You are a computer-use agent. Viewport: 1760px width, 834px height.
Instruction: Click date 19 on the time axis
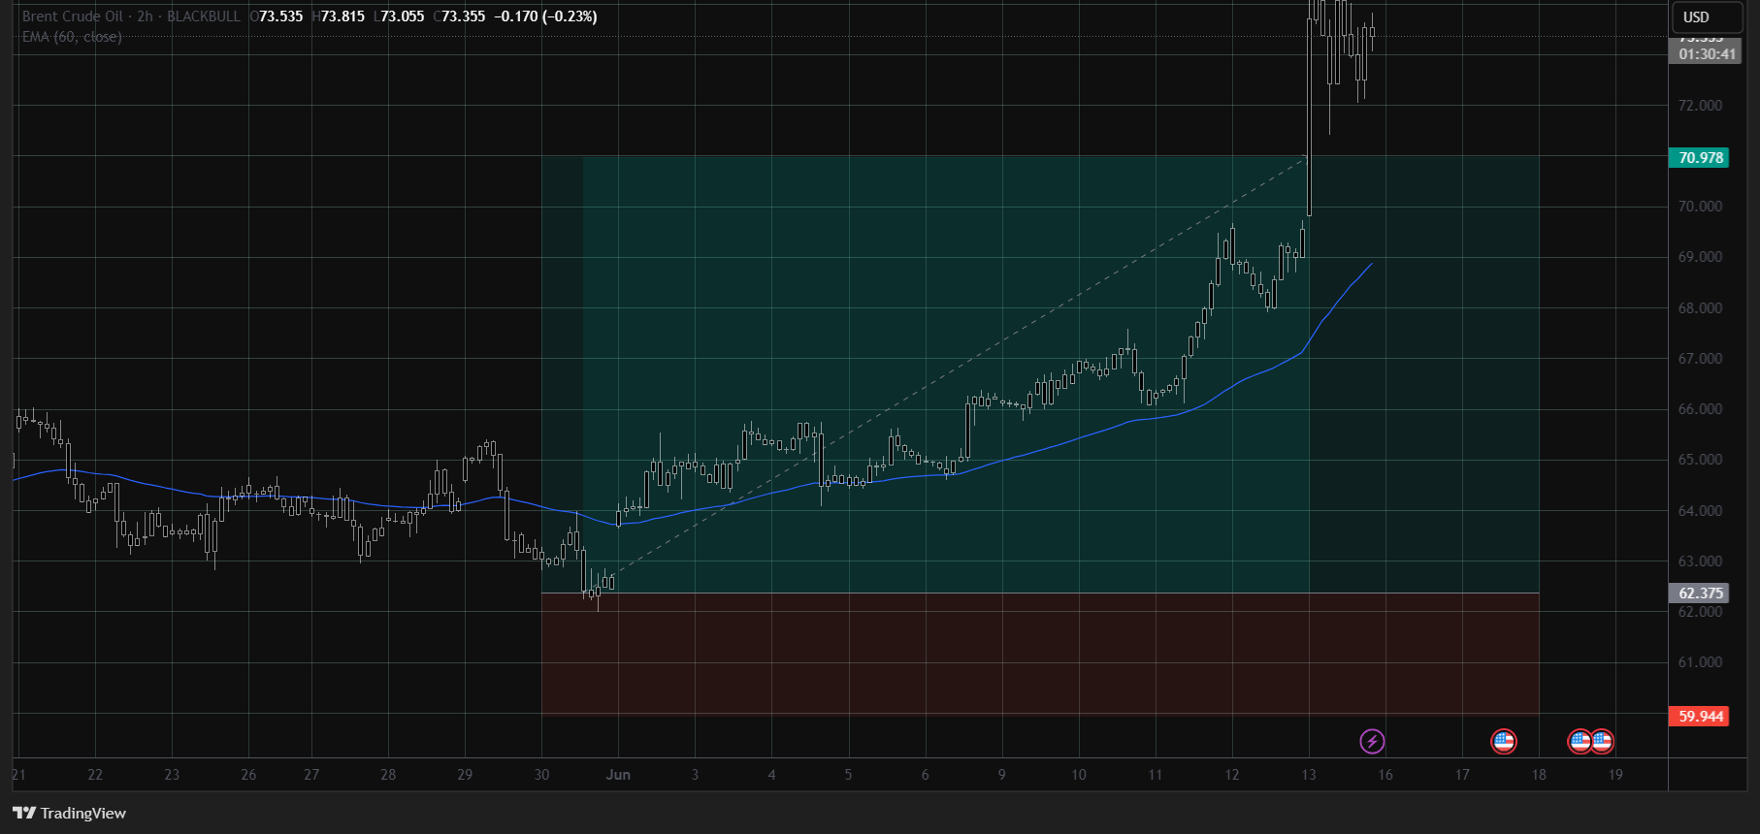[x=1615, y=775]
